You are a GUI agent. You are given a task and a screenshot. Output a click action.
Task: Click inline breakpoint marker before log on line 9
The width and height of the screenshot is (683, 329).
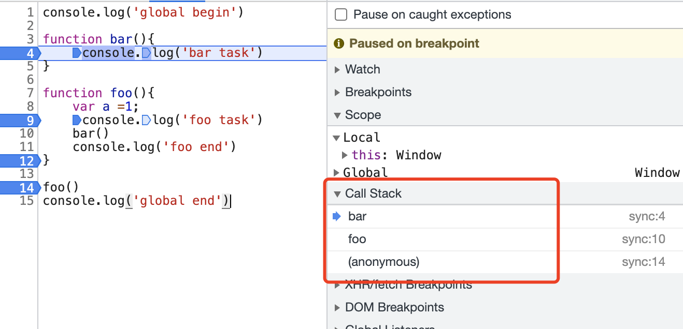pyautogui.click(x=146, y=120)
